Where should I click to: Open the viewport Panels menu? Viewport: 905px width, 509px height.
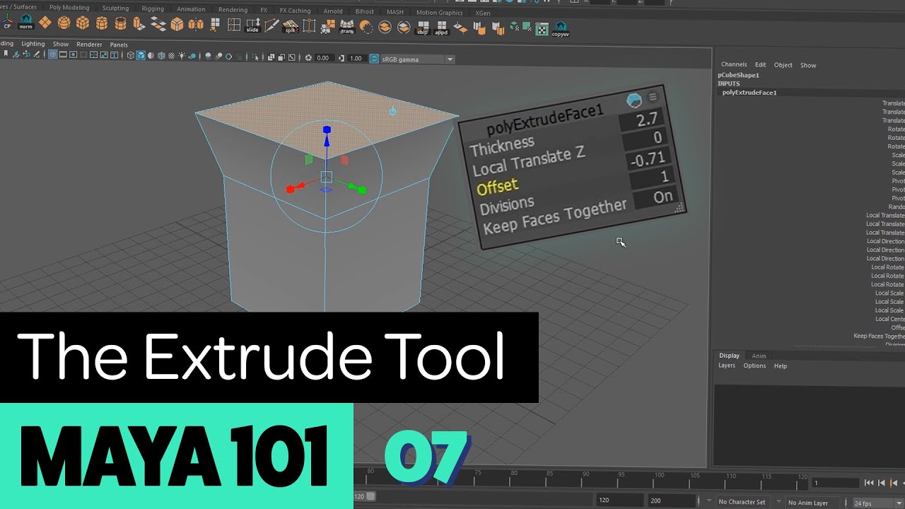click(x=119, y=45)
